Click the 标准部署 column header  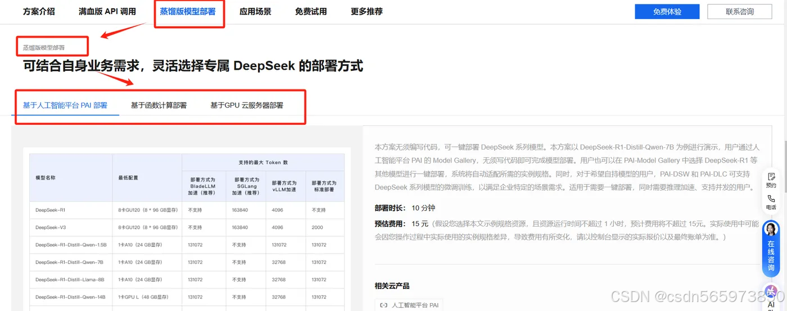click(x=324, y=186)
